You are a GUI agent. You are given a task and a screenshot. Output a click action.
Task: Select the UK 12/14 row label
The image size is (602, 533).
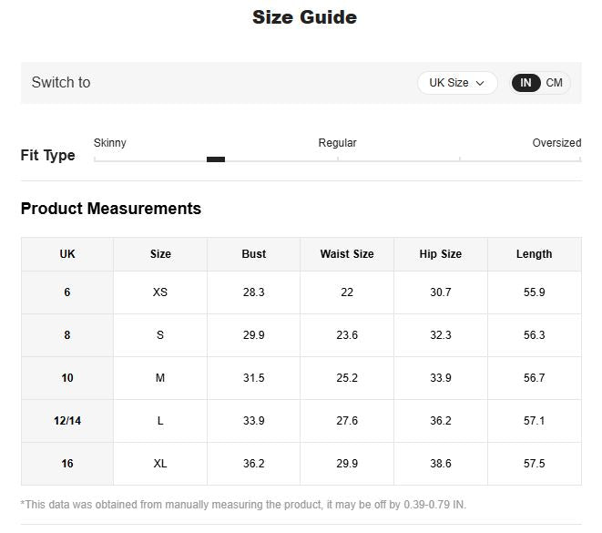[67, 421]
